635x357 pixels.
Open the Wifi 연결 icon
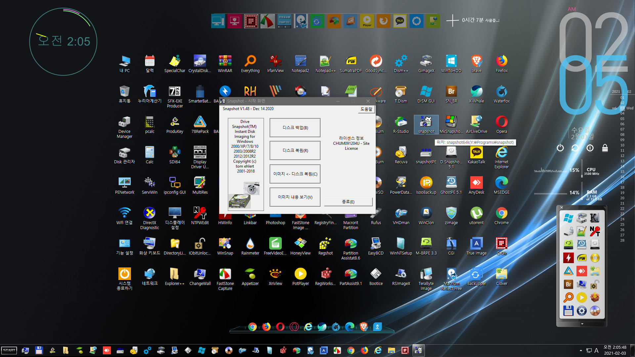[125, 216]
